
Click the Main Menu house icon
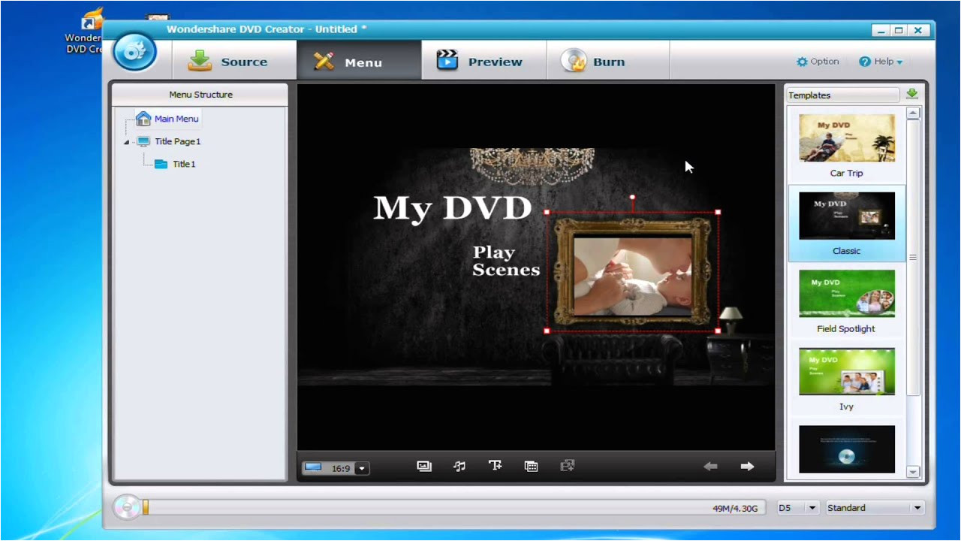pyautogui.click(x=143, y=119)
